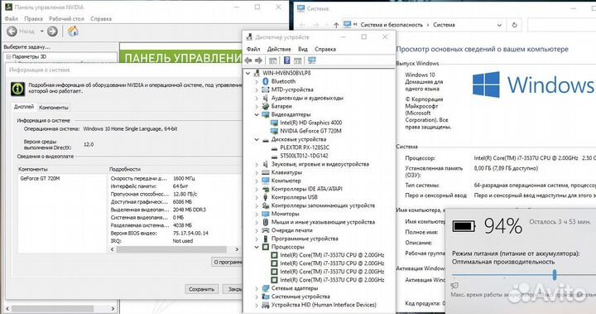The height and width of the screenshot is (314, 596).
Task: Open Файл menu in NVIDIA panel
Action: 11,19
